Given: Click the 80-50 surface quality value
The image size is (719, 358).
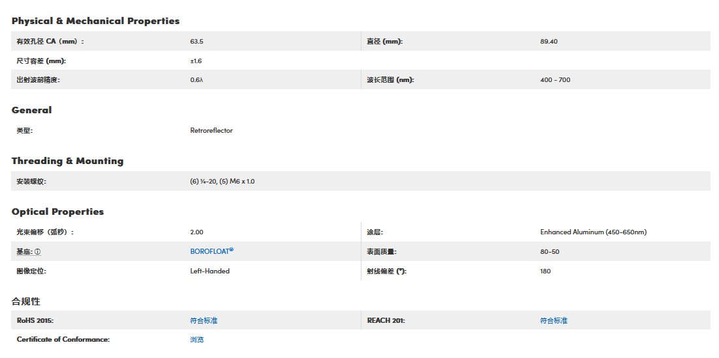Looking at the screenshot, I should click(549, 252).
